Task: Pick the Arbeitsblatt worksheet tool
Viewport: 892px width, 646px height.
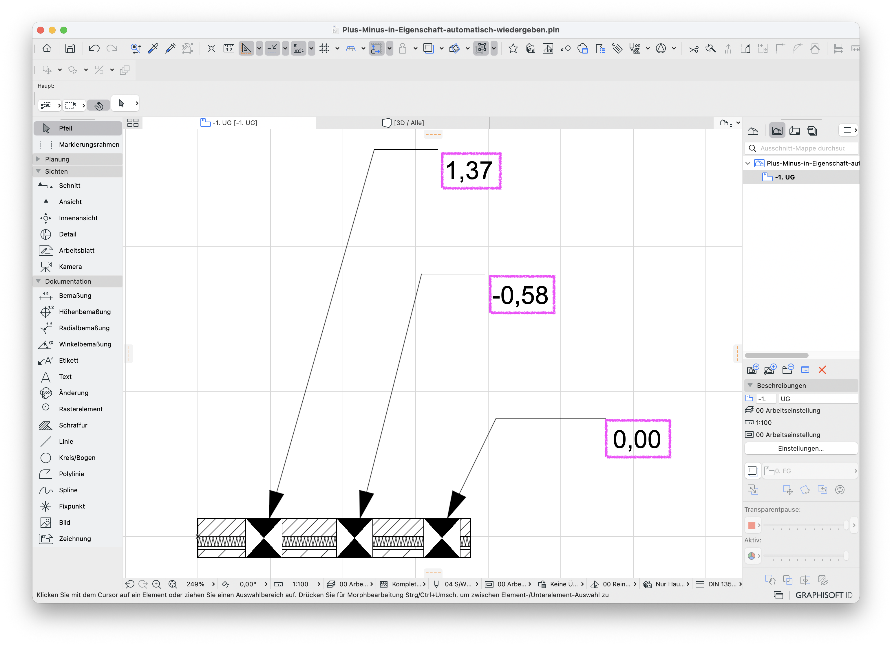Action: pos(78,250)
